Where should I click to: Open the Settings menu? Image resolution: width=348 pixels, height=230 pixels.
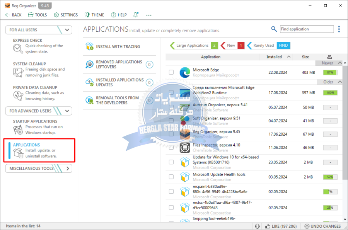(x=66, y=15)
